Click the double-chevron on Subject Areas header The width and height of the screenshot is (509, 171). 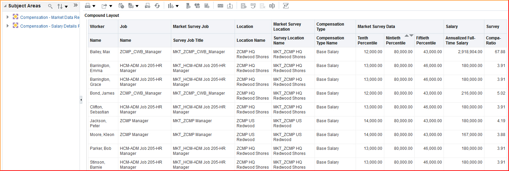coord(76,5)
